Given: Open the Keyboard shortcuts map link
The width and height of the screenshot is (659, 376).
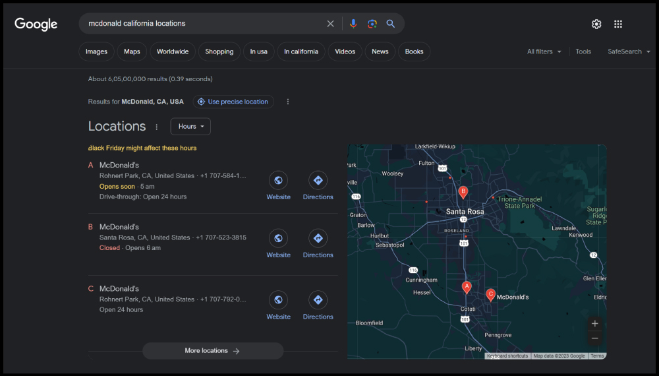Looking at the screenshot, I should (507, 356).
